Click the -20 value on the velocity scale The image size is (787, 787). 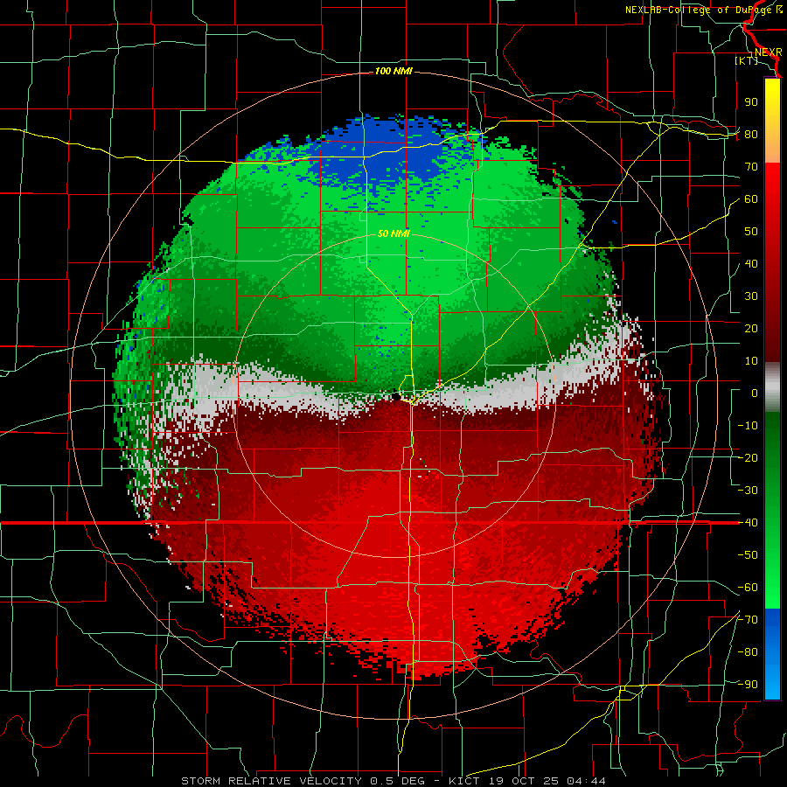tap(748, 457)
